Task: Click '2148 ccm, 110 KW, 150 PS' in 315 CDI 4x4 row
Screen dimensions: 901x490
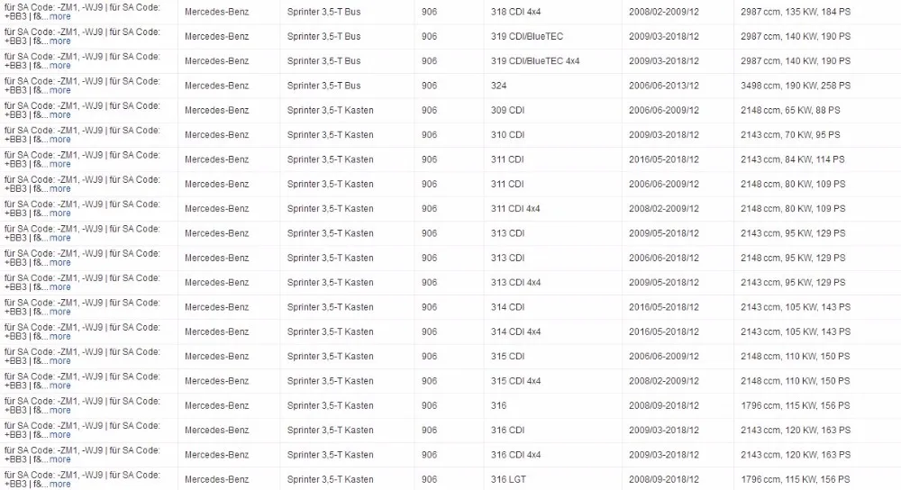Action: coord(796,381)
